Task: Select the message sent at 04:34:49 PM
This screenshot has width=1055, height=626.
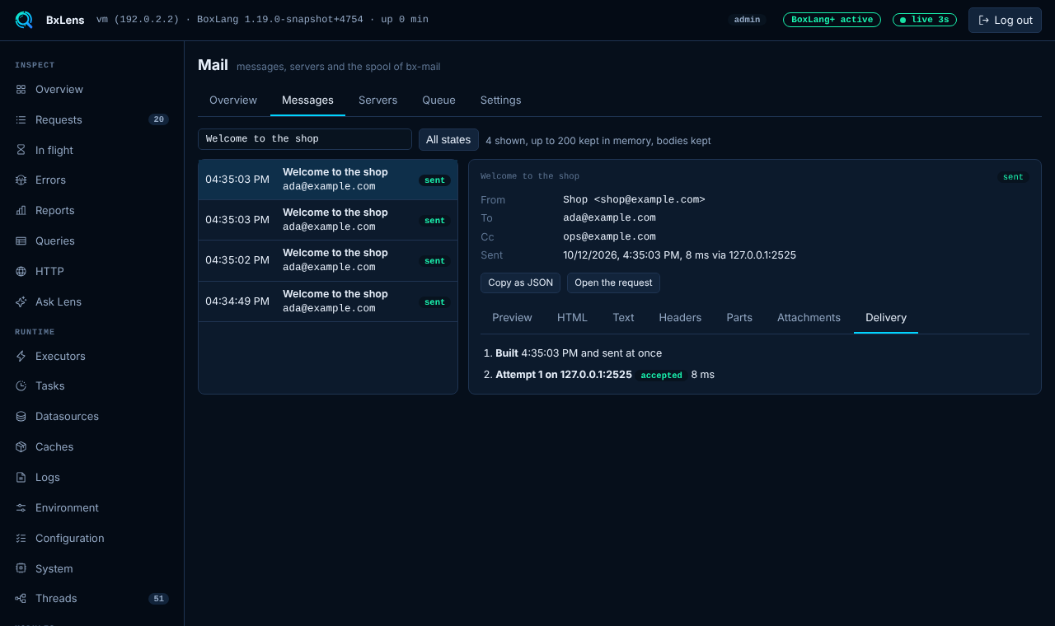Action: pos(328,301)
